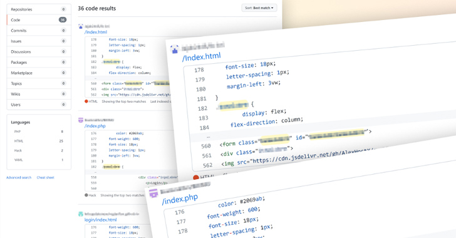Select the Packages filter
Screen dimensions: 456x238
coord(39,62)
